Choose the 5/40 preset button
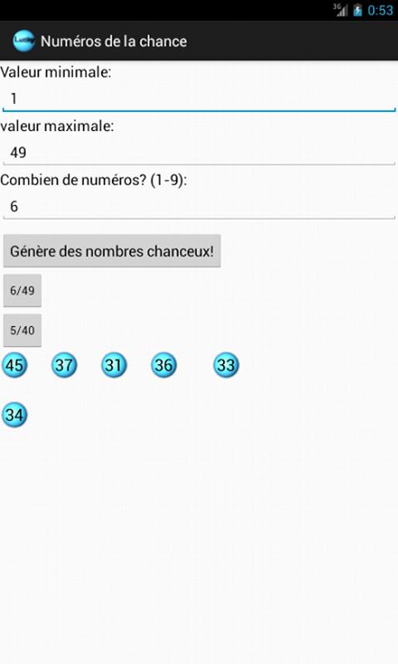The width and height of the screenshot is (398, 664). pyautogui.click(x=22, y=330)
